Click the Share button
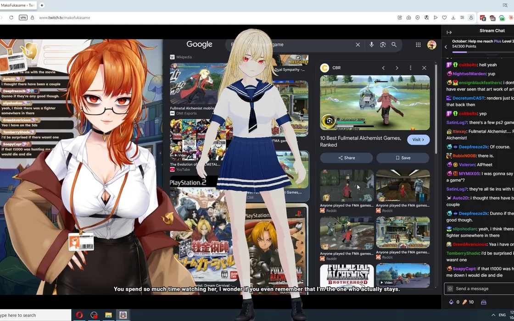Viewport: 514px width, 321px height. pos(346,158)
